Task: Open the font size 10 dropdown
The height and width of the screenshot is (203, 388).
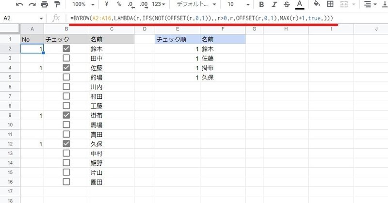Action: (238, 4)
